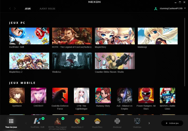Open Power Rangers: All Stars mobile game
This screenshot has height=131, width=188.
tap(146, 95)
